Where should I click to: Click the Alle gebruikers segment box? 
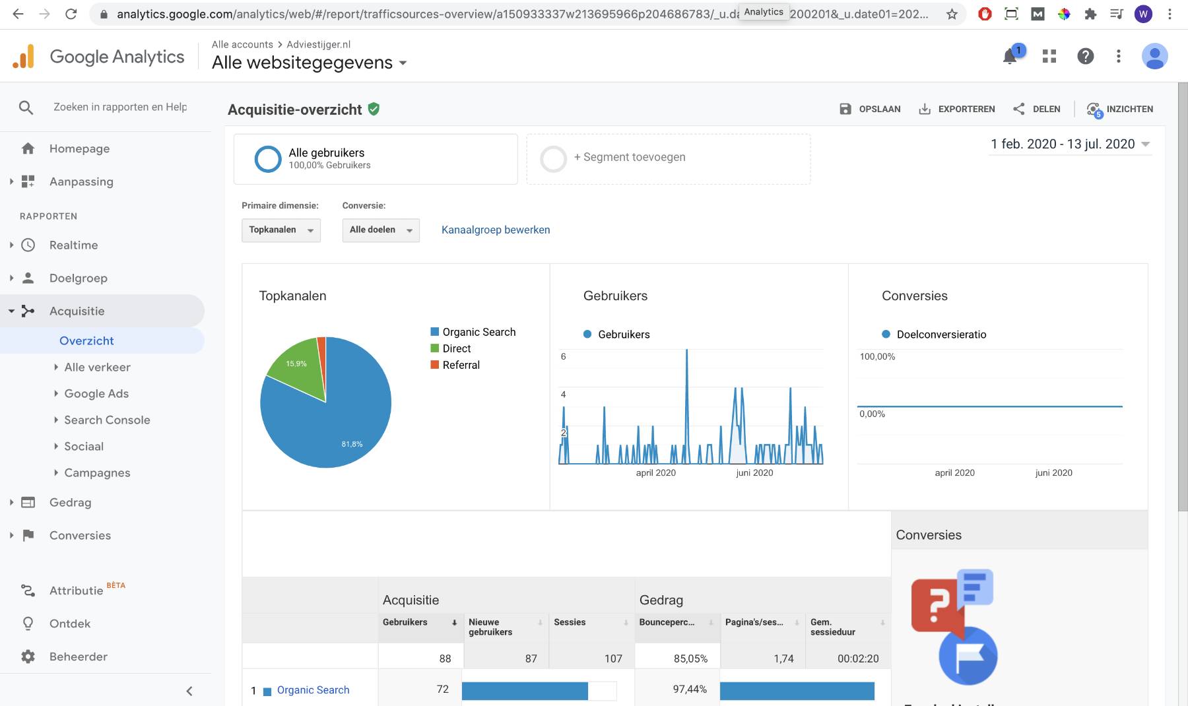click(x=376, y=159)
